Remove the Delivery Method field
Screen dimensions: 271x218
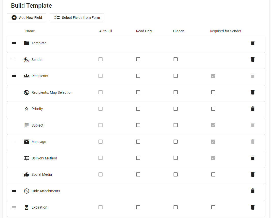[x=253, y=158]
